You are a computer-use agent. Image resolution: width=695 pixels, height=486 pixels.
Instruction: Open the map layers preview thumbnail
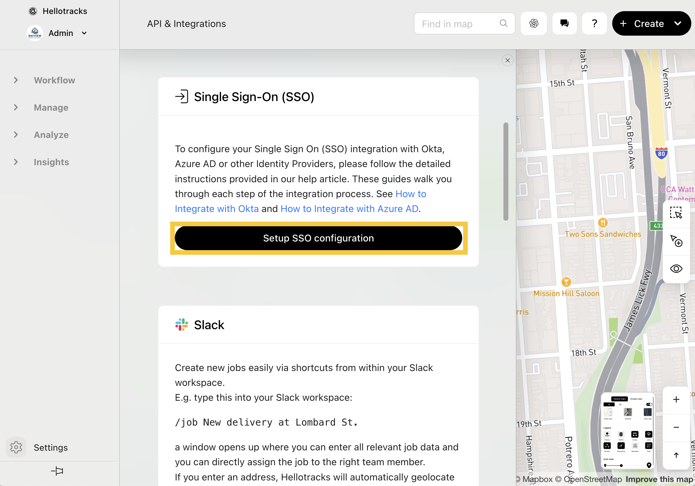point(628,431)
